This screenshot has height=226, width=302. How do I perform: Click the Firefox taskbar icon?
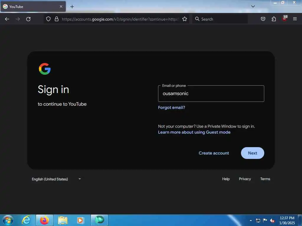pos(45,220)
